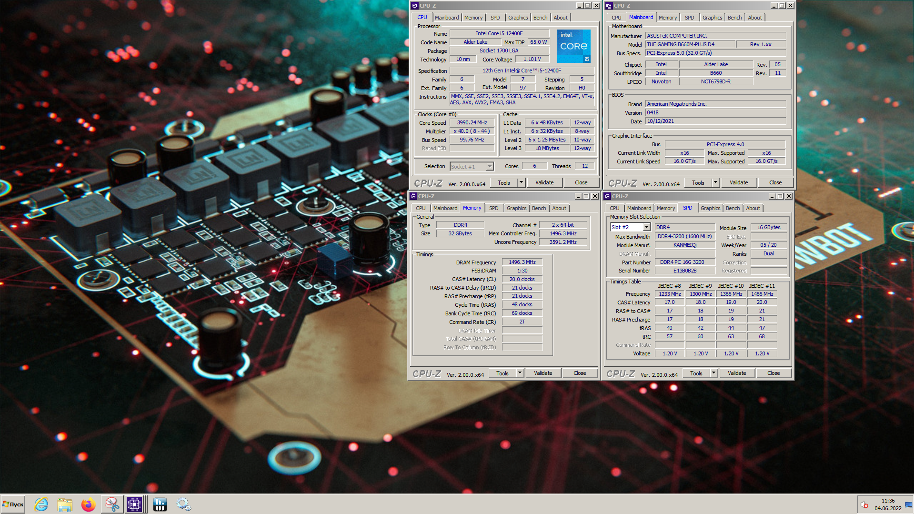The image size is (914, 514).
Task: Switch to Bench tab in CPU window
Action: [x=540, y=18]
